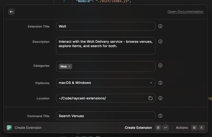Browse folders using the Location folder icon

point(150,98)
